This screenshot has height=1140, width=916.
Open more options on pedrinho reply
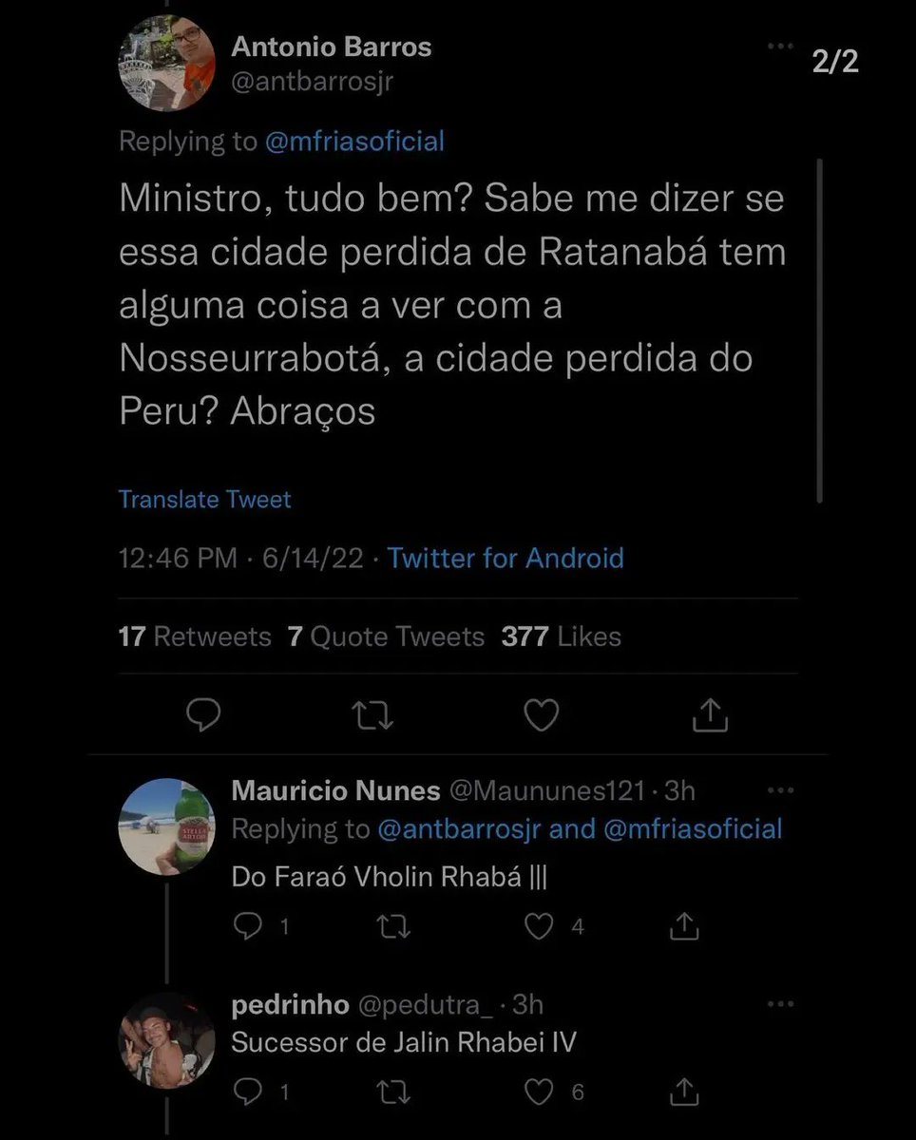(x=780, y=1003)
